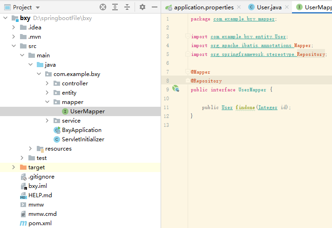Viewport: 332px width, 228px height.
Task: Select the mvnw file
Action: (36, 205)
